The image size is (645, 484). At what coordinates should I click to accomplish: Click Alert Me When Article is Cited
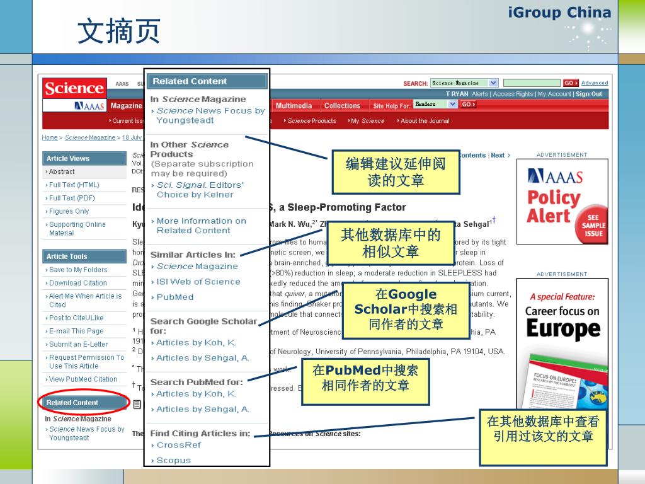tap(85, 300)
